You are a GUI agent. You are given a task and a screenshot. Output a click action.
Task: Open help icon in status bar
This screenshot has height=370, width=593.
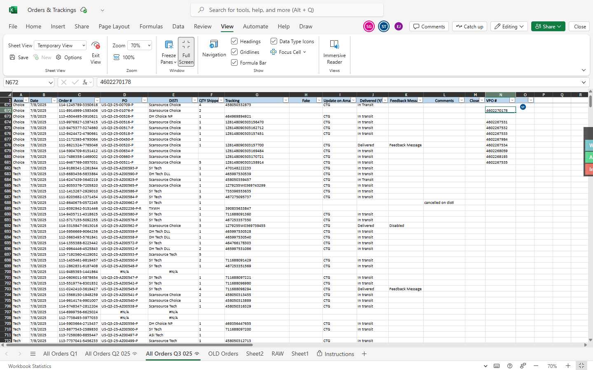[x=510, y=365]
